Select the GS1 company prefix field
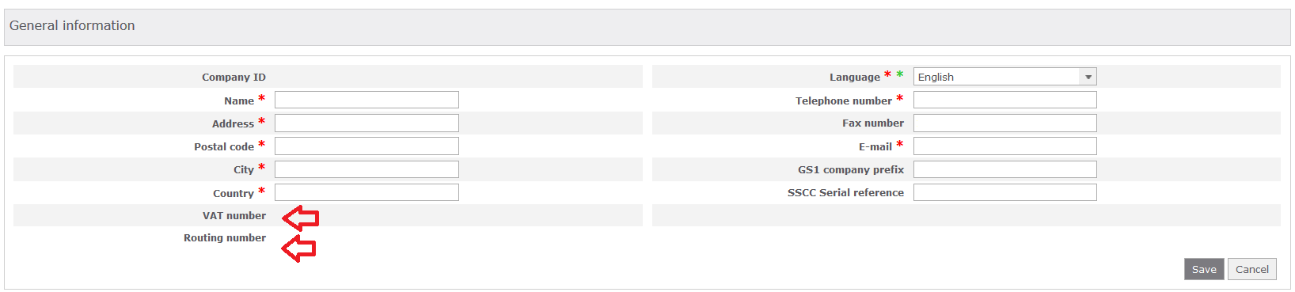The width and height of the screenshot is (1295, 292). coord(1004,169)
